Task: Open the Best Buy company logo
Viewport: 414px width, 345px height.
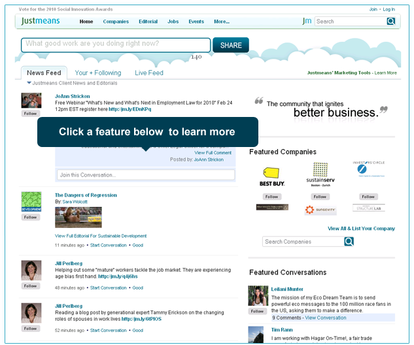Action: tap(271, 176)
